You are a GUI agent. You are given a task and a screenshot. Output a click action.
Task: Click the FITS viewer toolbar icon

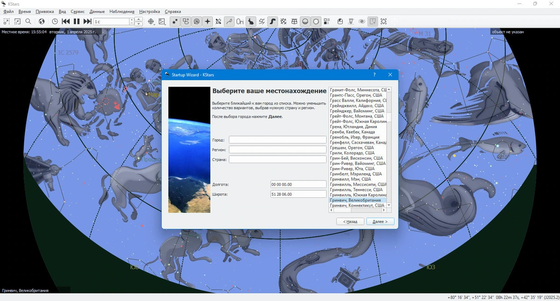(x=350, y=21)
